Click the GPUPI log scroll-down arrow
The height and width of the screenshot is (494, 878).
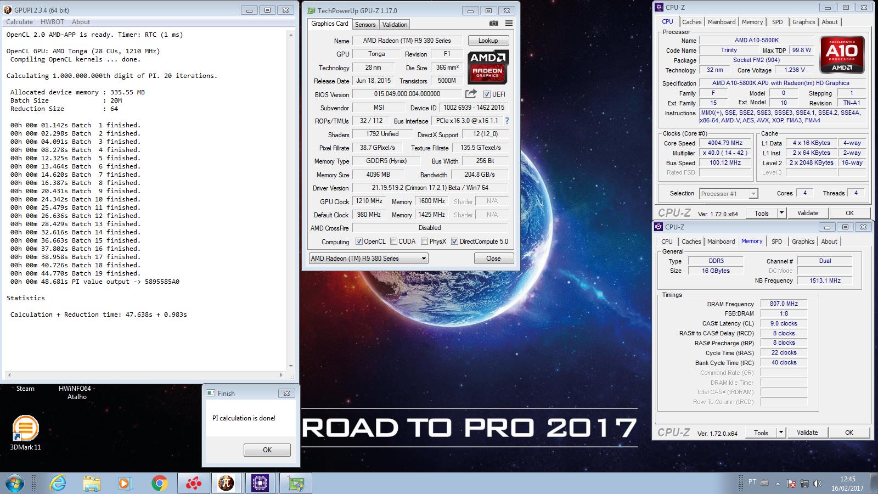point(290,366)
